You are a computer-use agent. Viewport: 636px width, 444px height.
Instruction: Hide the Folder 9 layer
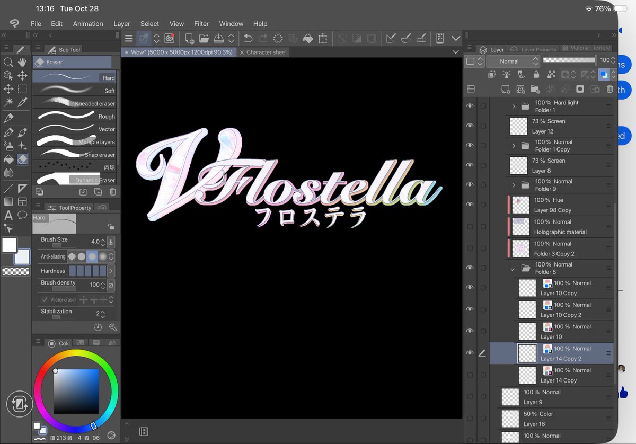(470, 185)
